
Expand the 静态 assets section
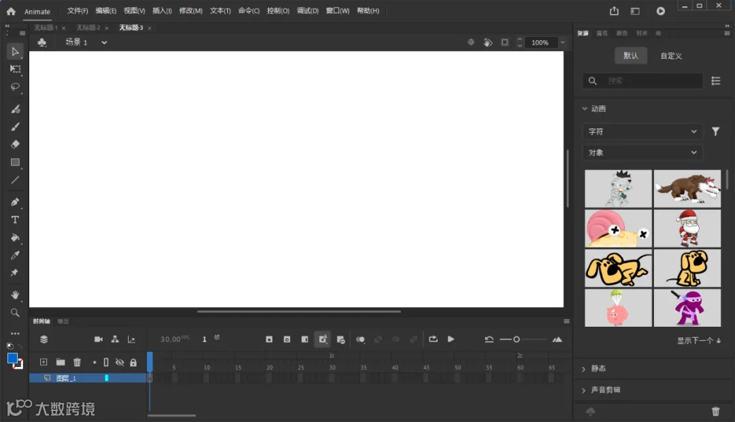(x=584, y=369)
